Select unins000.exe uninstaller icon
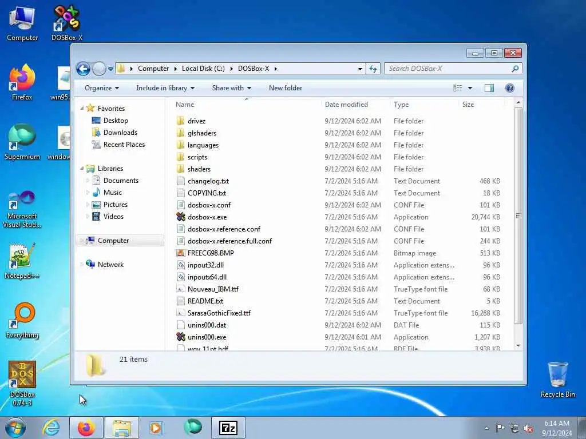The image size is (586, 439). 181,337
